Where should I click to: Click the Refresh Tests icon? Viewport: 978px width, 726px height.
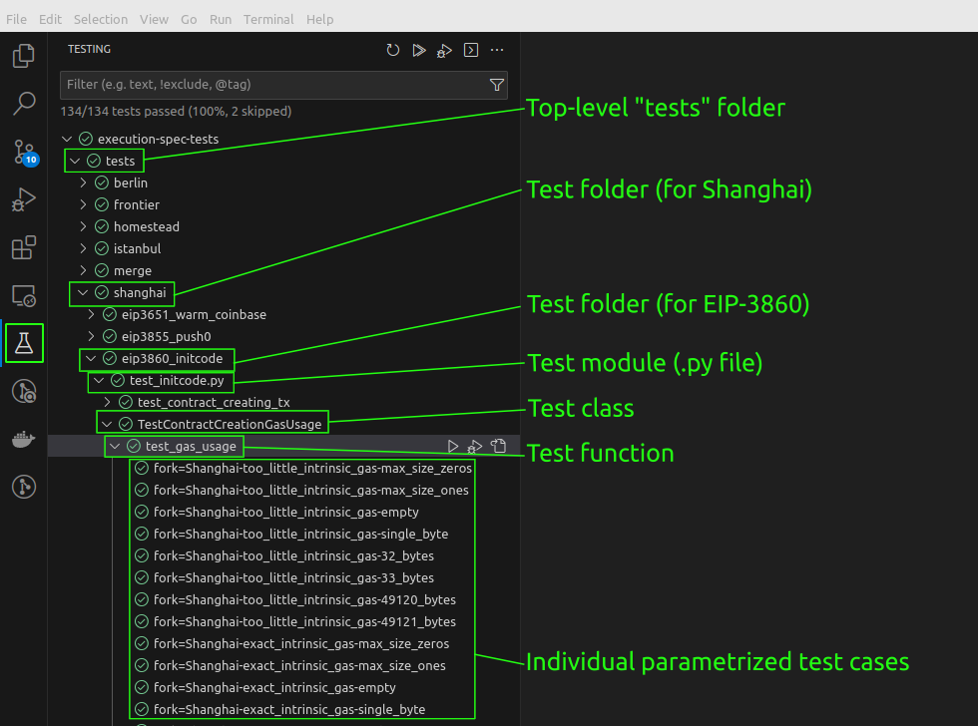coord(393,50)
